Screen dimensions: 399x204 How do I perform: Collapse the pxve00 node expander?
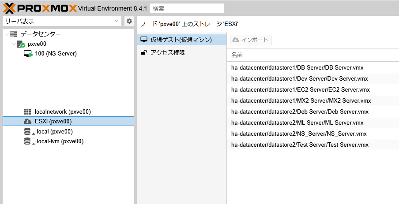(x=14, y=44)
